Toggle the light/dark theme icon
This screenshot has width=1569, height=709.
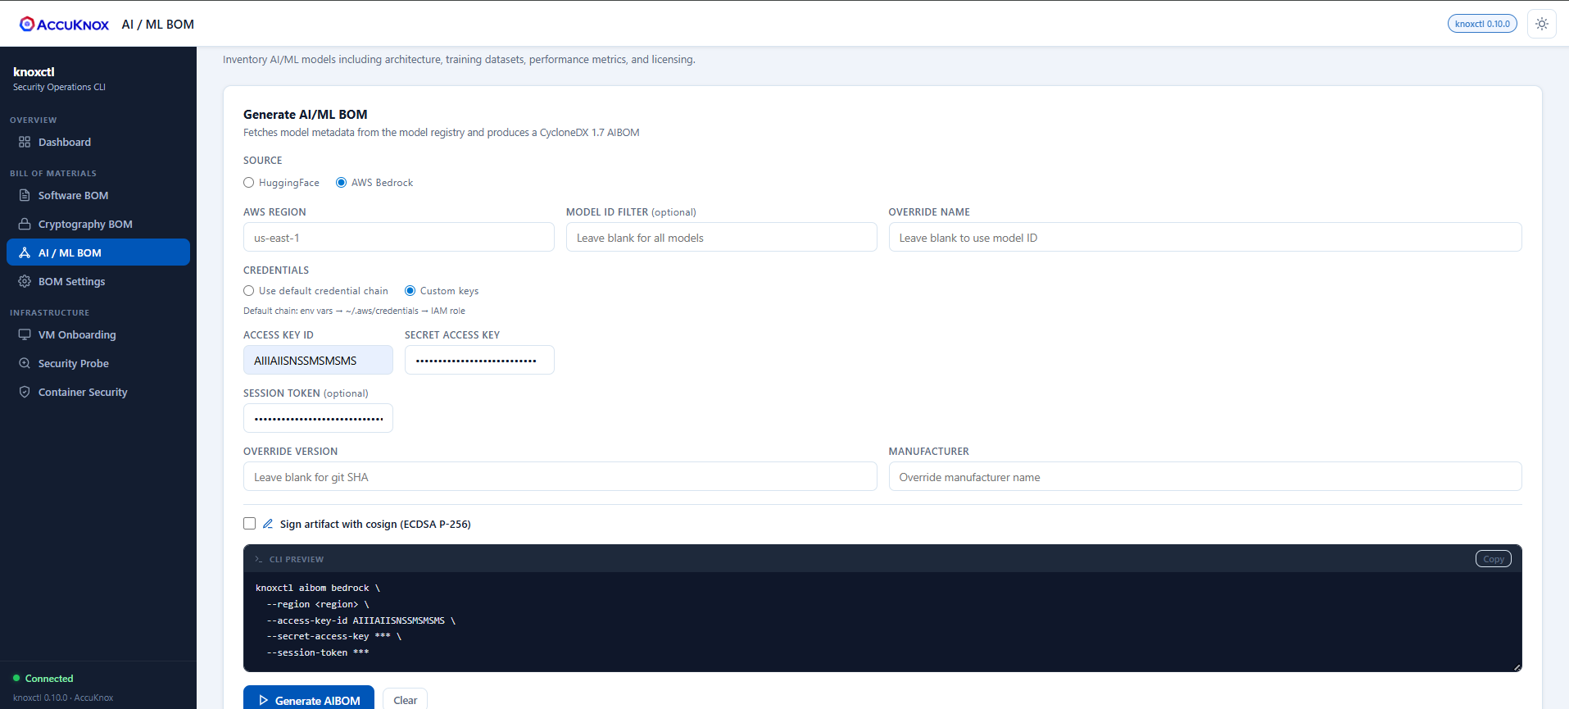(1541, 24)
